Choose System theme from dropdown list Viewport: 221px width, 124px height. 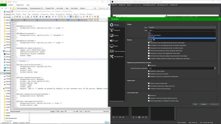pos(182,41)
